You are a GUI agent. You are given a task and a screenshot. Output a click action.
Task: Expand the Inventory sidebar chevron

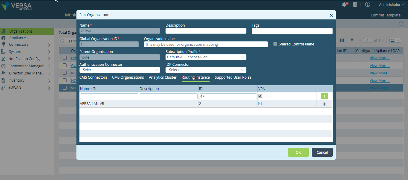coord(49,81)
